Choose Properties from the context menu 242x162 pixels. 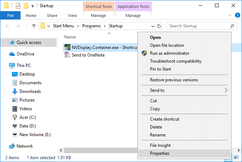coord(159,153)
